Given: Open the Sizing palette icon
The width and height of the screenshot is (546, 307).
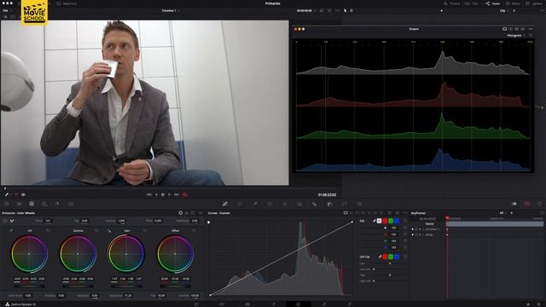Looking at the screenshot, I should click(x=344, y=204).
